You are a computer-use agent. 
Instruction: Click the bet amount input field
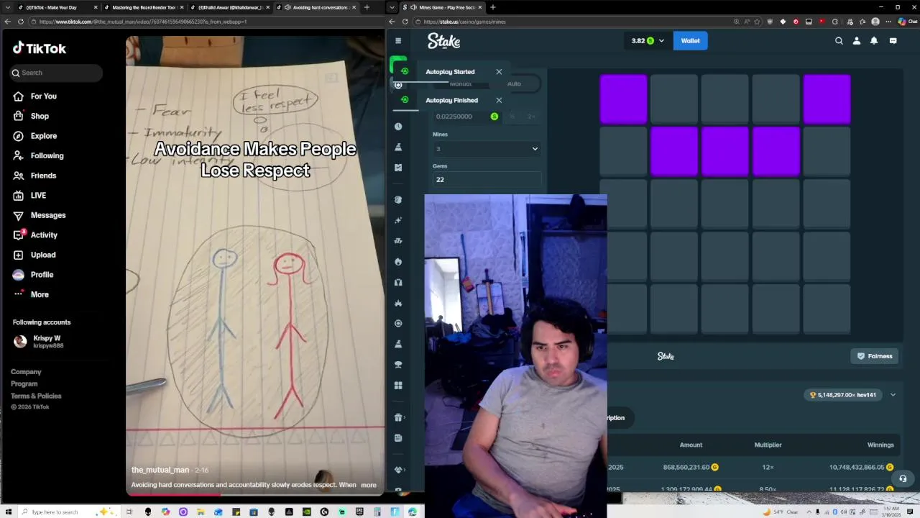[x=466, y=117]
